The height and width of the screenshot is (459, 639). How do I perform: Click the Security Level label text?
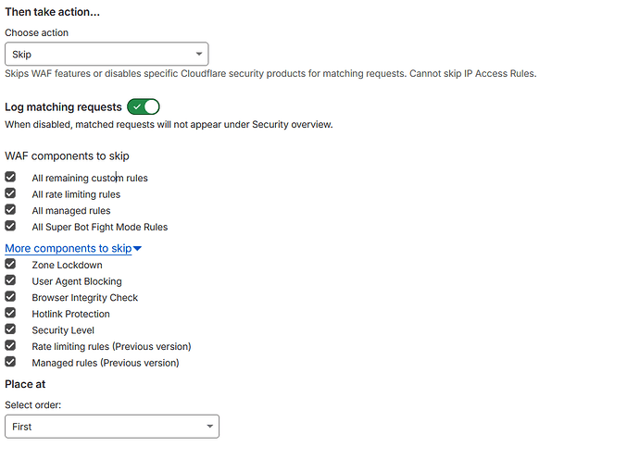pos(63,330)
